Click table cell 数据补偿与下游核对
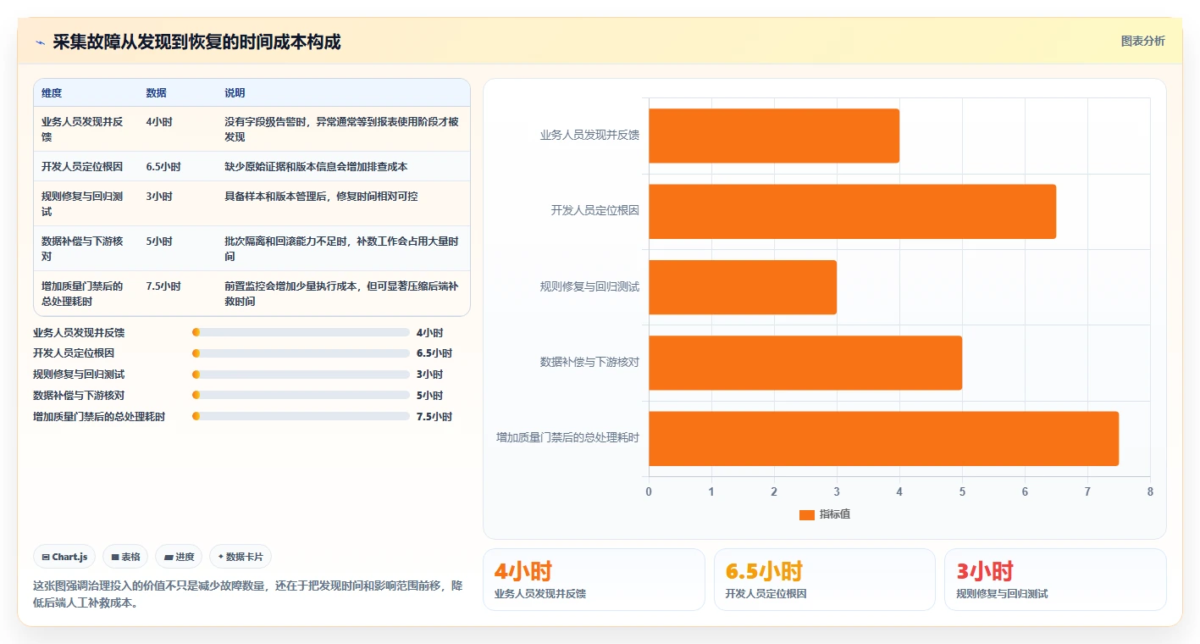Screen dimensions: 1200x644 [86, 248]
